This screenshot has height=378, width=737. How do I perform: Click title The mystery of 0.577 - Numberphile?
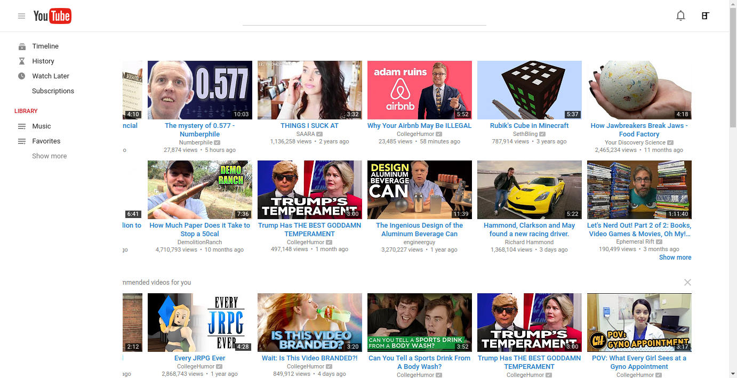click(200, 130)
